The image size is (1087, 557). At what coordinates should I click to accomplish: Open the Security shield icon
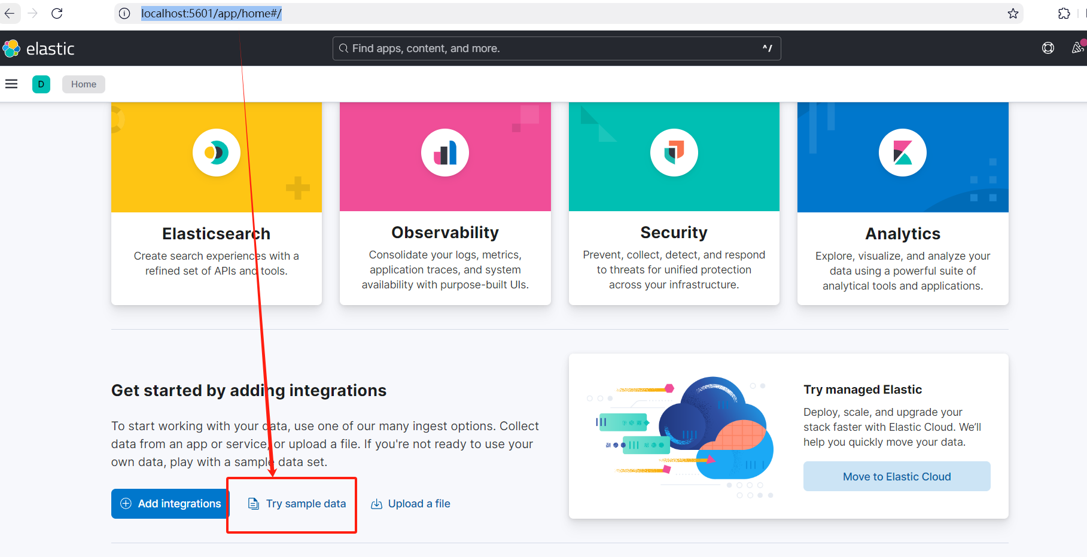coord(674,153)
